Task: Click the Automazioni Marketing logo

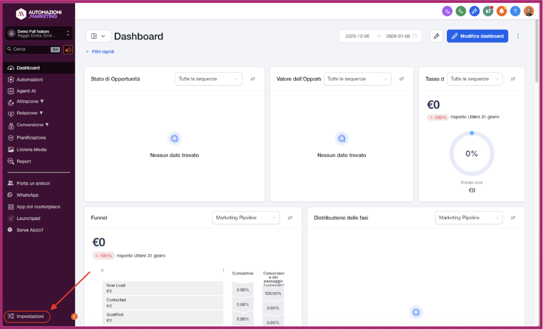Action: tap(39, 14)
